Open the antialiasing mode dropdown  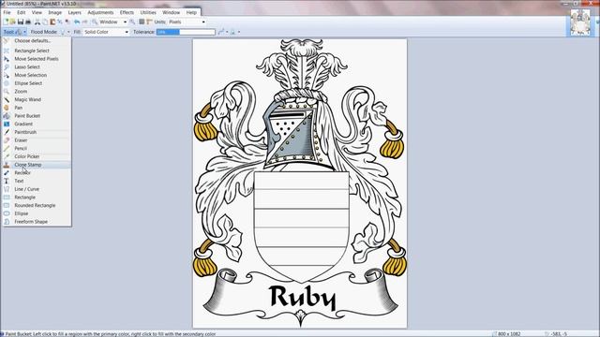[x=223, y=32]
